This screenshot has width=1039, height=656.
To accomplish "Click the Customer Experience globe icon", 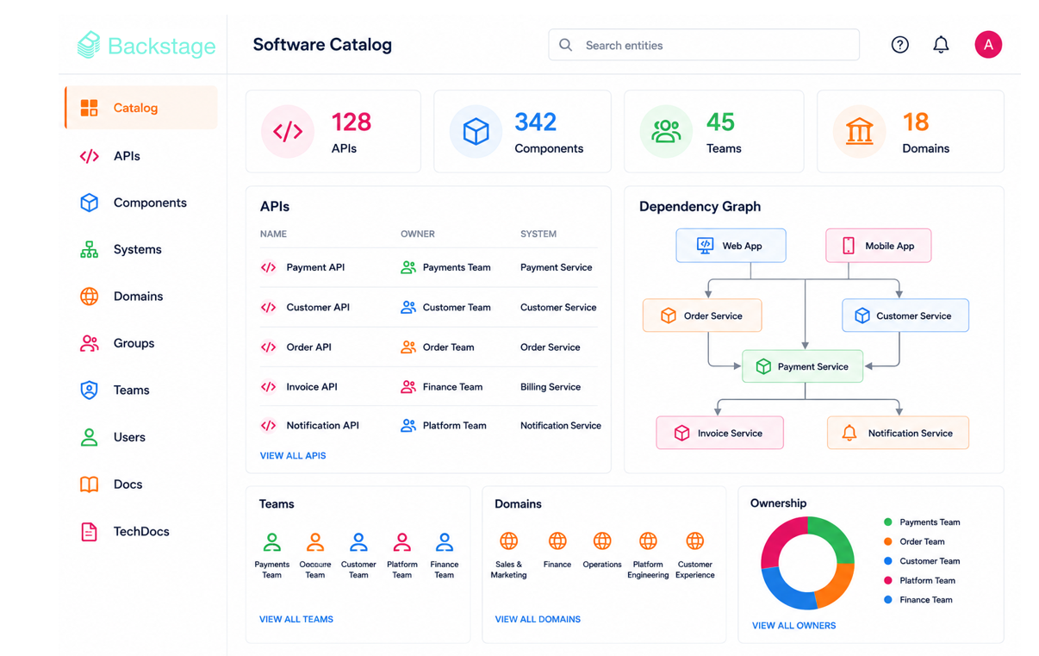I will (x=694, y=540).
